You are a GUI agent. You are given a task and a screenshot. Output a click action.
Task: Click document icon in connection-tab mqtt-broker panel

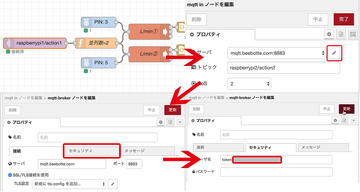pyautogui.click(x=170, y=122)
